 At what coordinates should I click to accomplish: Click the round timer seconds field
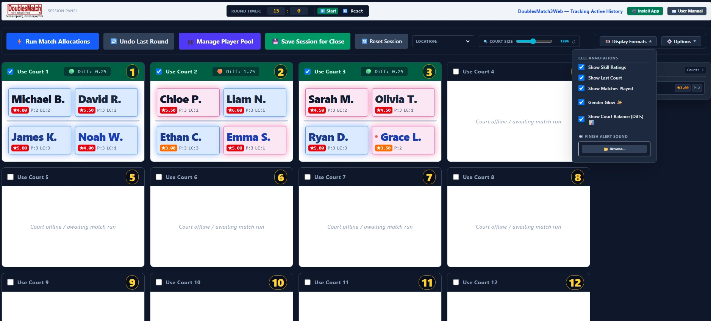[x=299, y=11]
